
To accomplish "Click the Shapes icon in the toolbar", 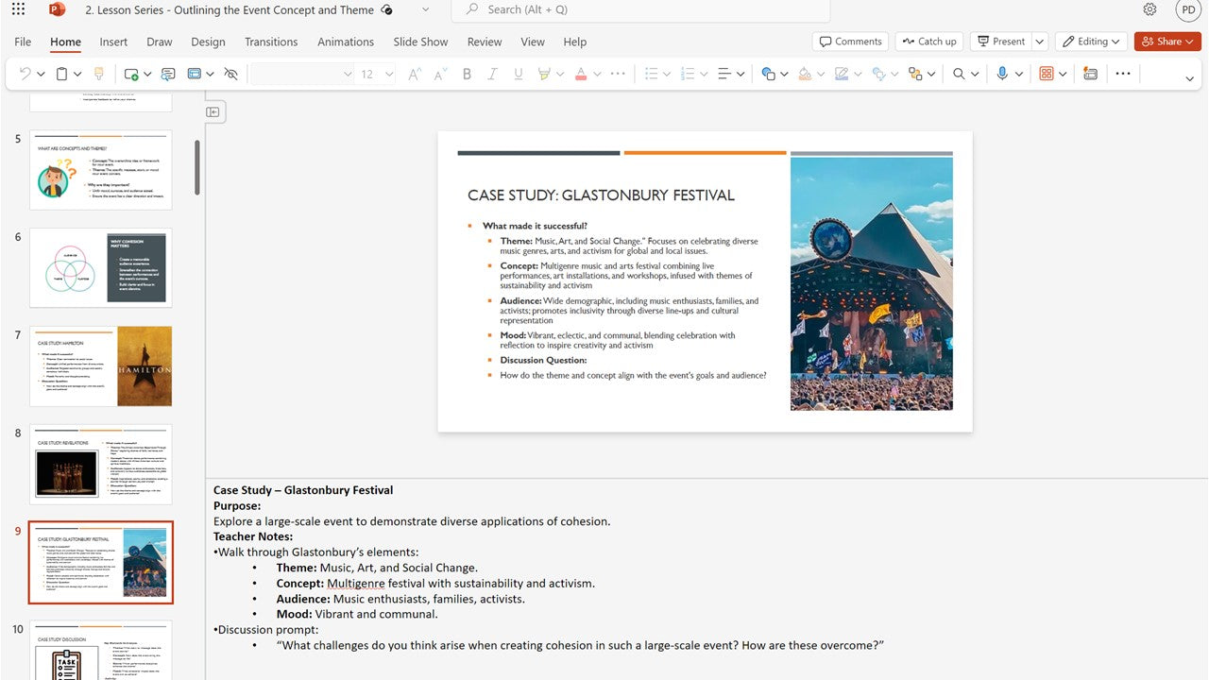I will click(x=768, y=74).
